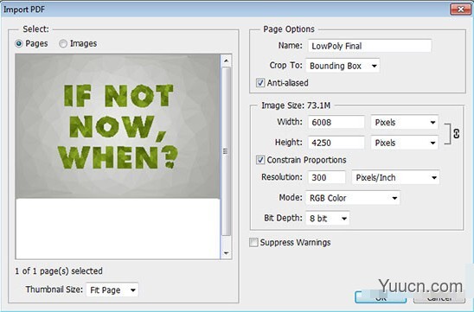Close the Import PDF dialog

tap(460, 10)
